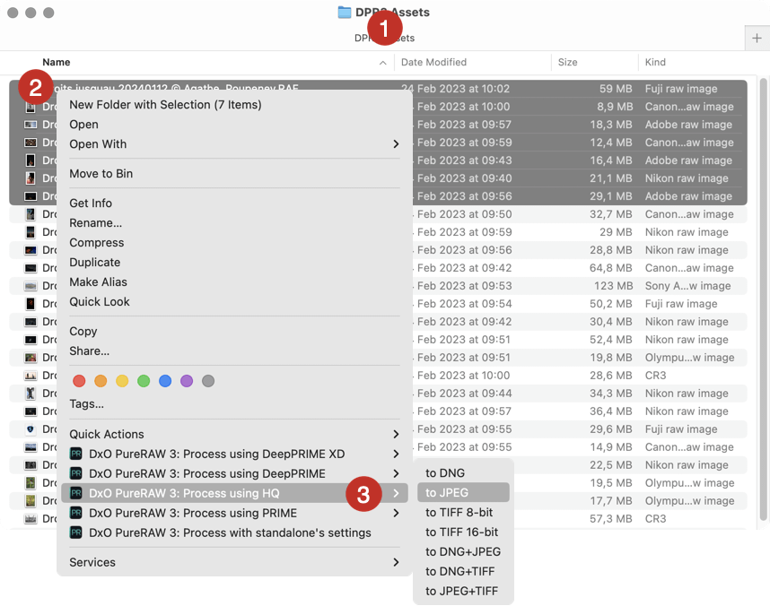770x606 pixels.
Task: Select thumbnail of the 21,1 MB Nikon file
Action: tap(31, 178)
